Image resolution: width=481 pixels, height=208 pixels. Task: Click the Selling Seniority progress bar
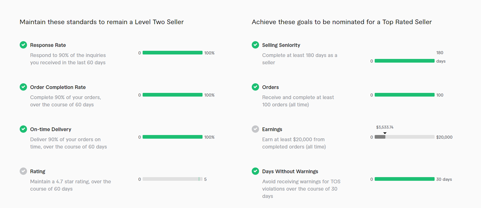click(x=405, y=61)
